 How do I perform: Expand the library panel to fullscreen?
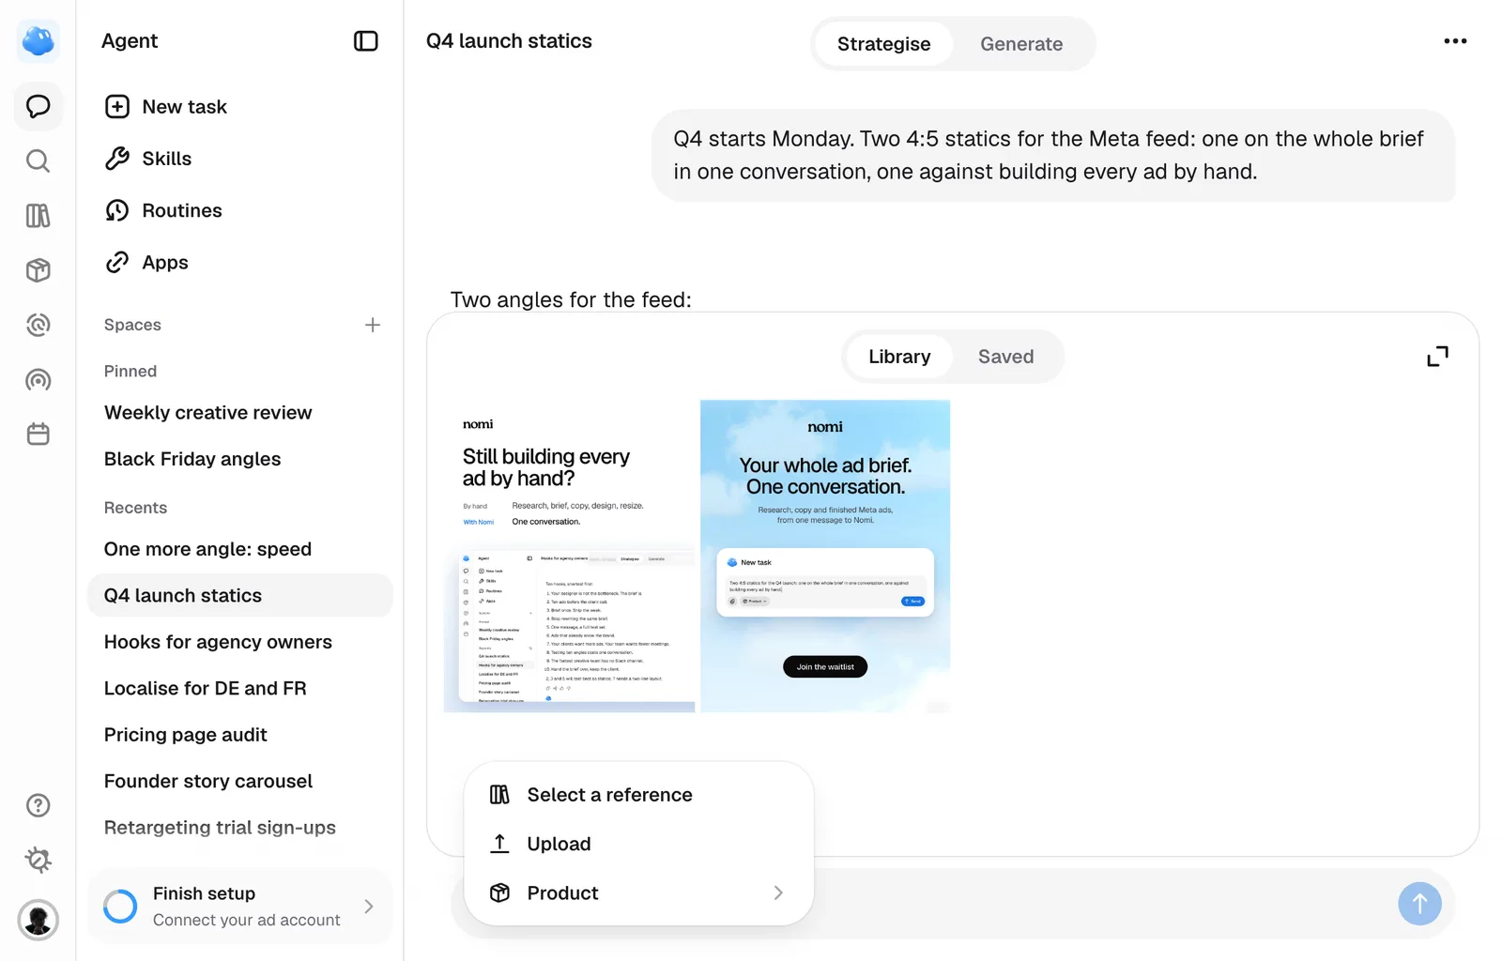pos(1437,357)
